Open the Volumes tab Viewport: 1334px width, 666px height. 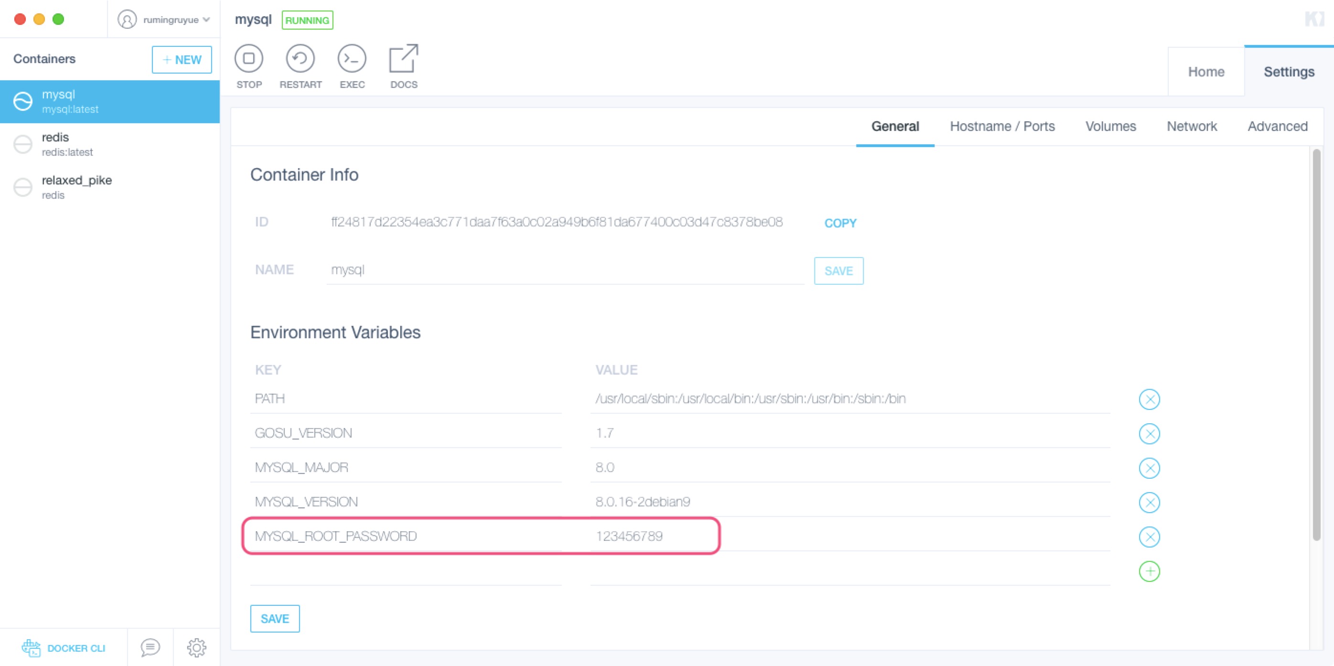[x=1110, y=126]
